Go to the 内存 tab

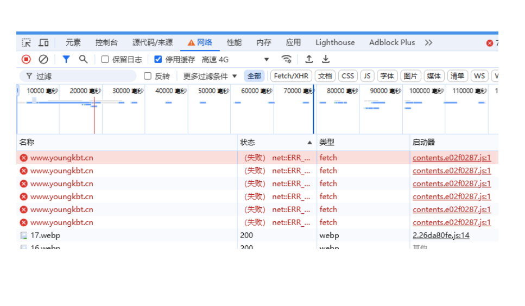click(264, 42)
